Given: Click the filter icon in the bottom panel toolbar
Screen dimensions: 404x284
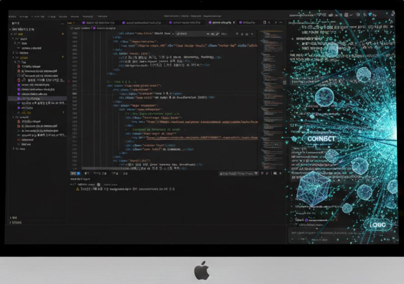Looking at the screenshot, I should [x=256, y=173].
